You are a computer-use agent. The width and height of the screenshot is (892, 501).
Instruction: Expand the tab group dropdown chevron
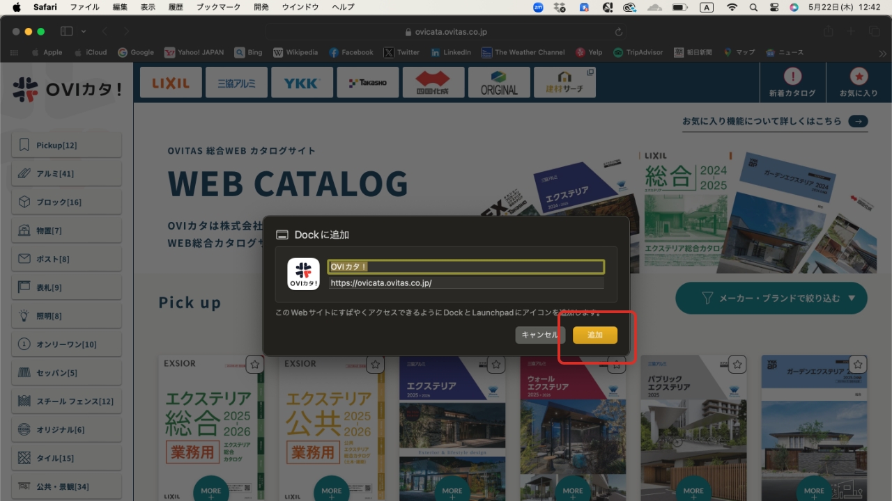click(84, 31)
